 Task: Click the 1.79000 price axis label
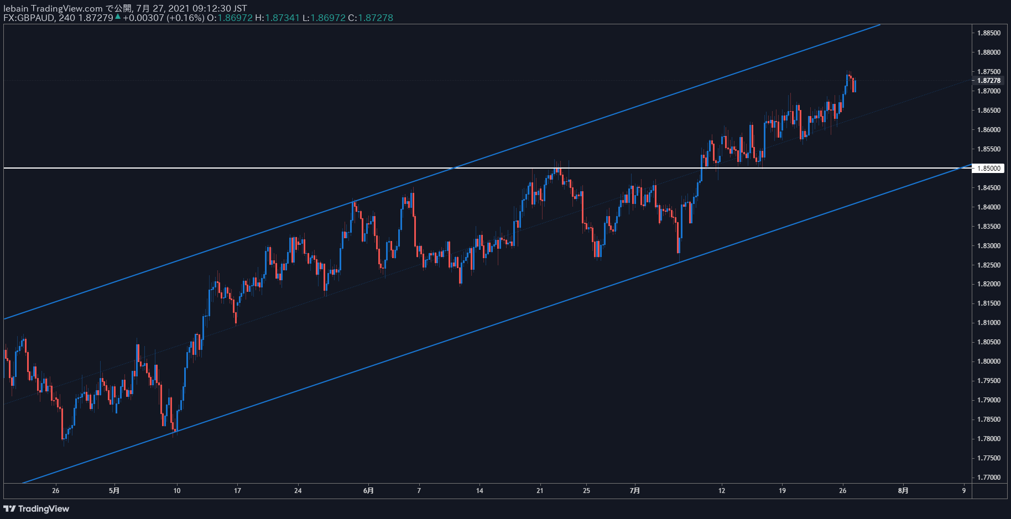tap(988, 400)
